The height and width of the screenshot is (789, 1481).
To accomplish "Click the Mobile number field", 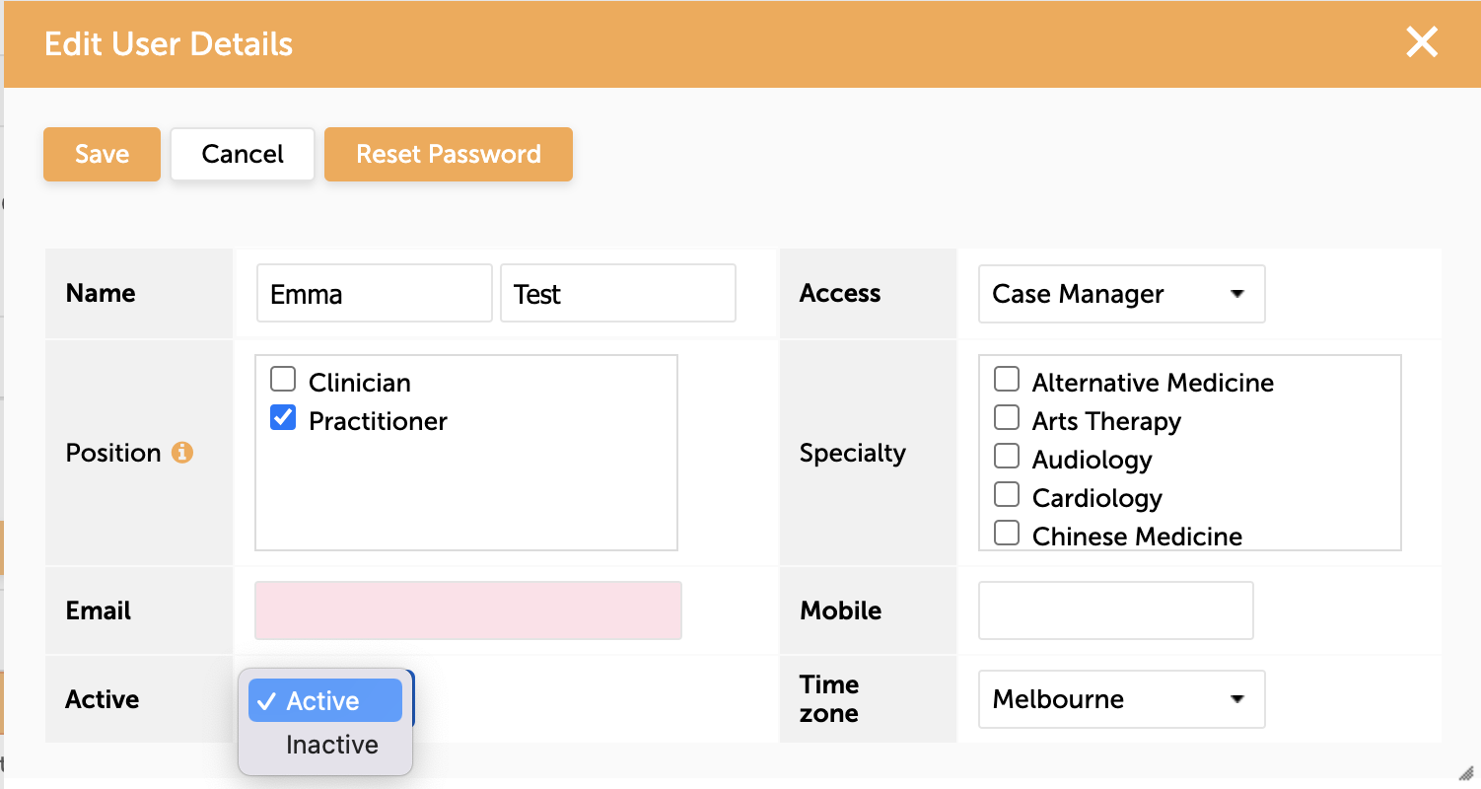I will click(x=1115, y=610).
